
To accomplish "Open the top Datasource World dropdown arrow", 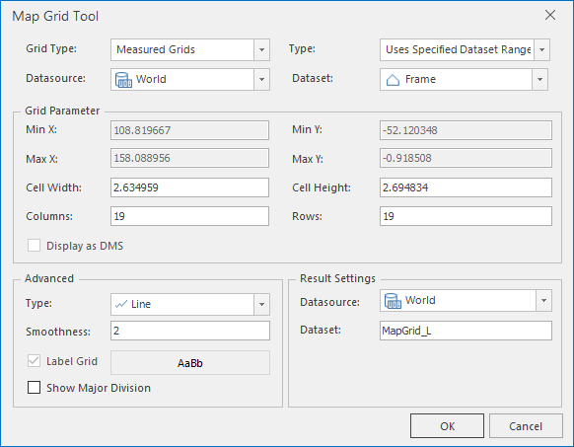I will coord(261,80).
